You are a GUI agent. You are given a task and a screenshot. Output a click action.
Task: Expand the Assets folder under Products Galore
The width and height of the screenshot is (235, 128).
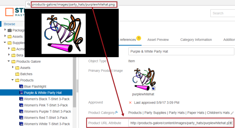click(x=13, y=67)
